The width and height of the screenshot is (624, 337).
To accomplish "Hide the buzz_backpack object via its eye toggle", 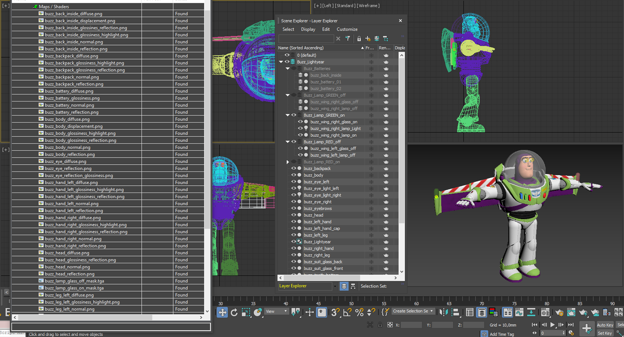I will click(293, 168).
